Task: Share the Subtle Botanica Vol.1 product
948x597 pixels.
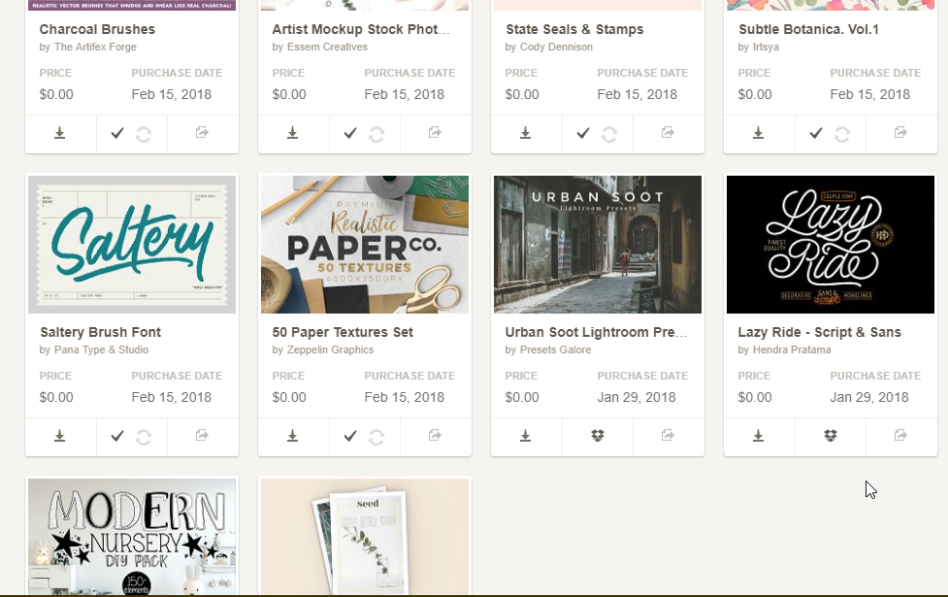Action: click(x=901, y=133)
